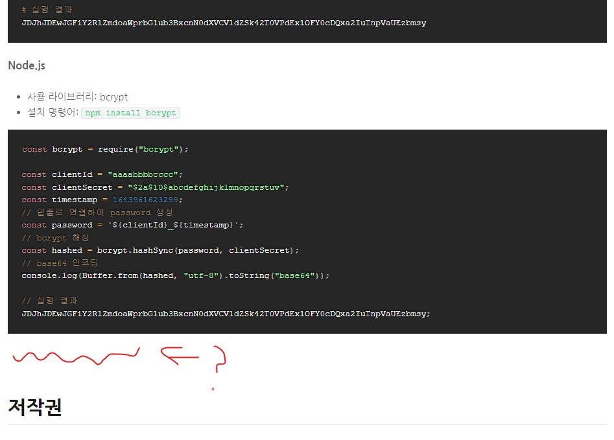The width and height of the screenshot is (614, 440).
Task: Click the Buffer.from console.log line
Action: tap(175, 275)
